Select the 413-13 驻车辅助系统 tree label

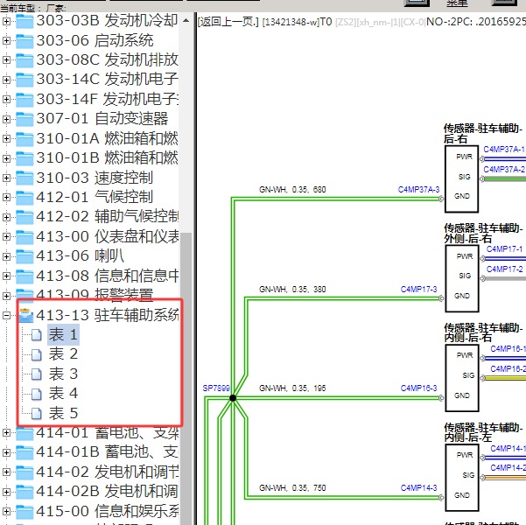pyautogui.click(x=108, y=315)
